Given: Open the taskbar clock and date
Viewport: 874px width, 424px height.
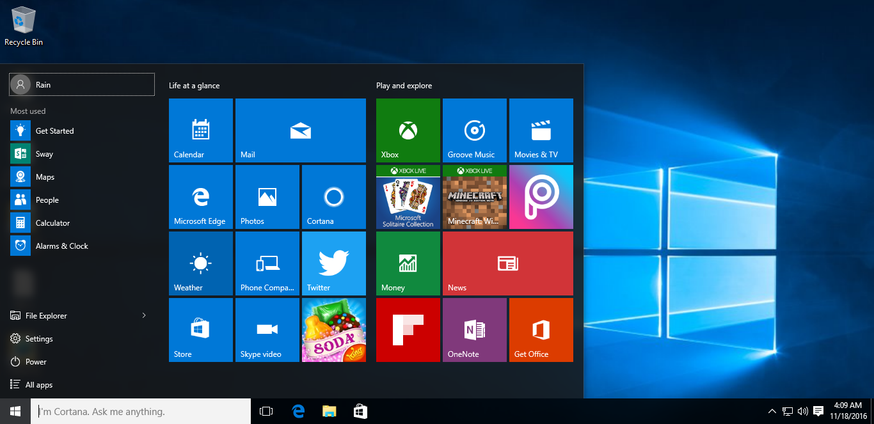Looking at the screenshot, I should (x=848, y=411).
